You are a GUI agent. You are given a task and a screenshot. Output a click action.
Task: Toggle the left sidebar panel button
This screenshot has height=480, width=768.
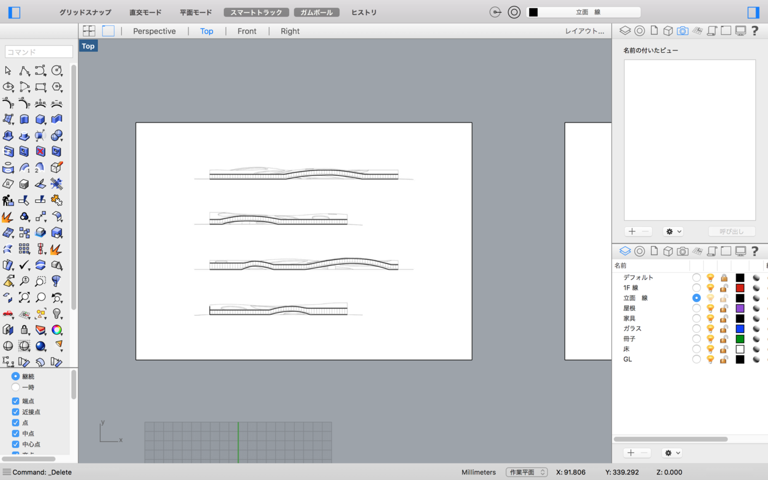point(14,12)
